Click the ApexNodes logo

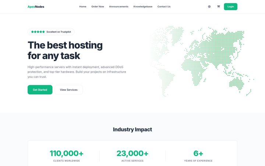[x=36, y=7]
